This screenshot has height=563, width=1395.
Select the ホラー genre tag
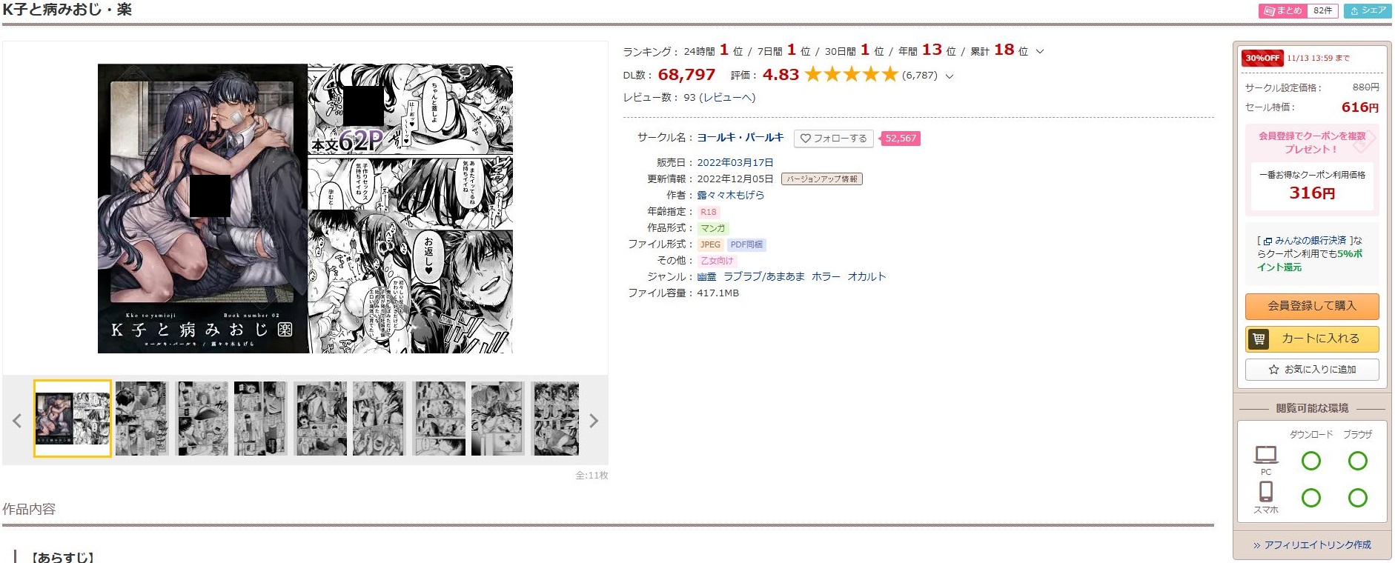click(826, 276)
